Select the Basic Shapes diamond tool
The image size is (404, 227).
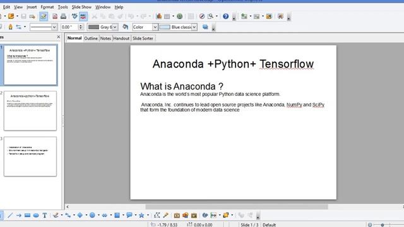pyautogui.click(x=80, y=215)
